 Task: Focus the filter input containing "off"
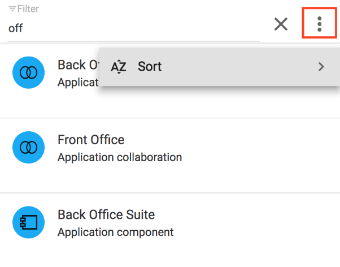130,28
